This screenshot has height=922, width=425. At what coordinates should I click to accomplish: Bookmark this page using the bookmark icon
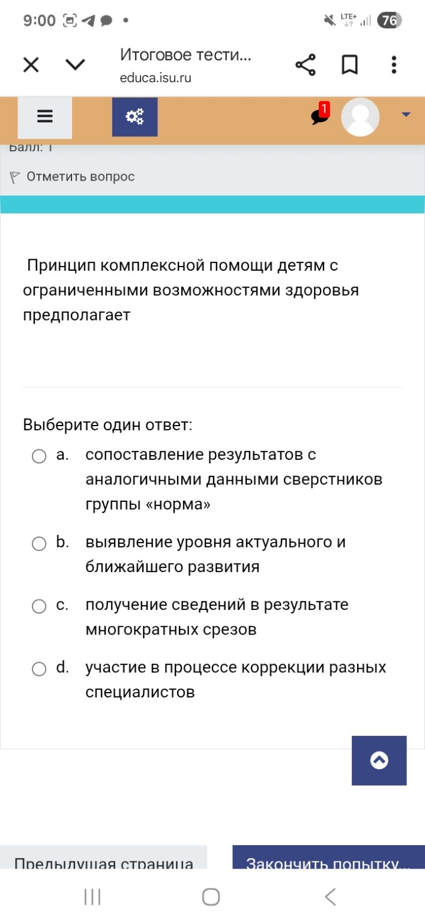350,64
